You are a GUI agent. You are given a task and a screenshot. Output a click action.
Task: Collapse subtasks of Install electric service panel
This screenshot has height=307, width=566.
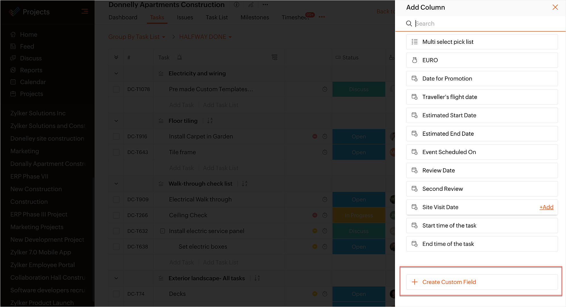coord(162,231)
